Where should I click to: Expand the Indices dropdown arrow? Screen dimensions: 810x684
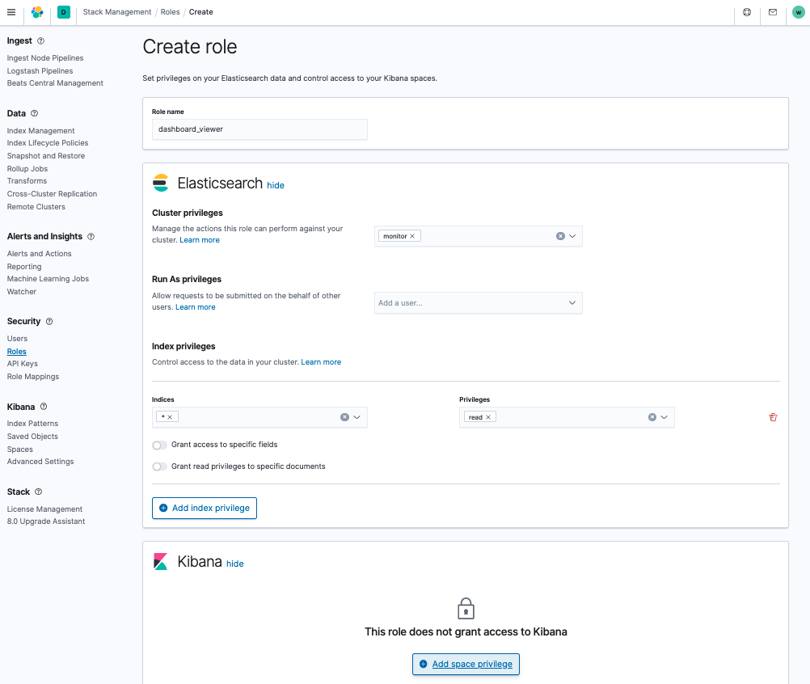tap(357, 417)
